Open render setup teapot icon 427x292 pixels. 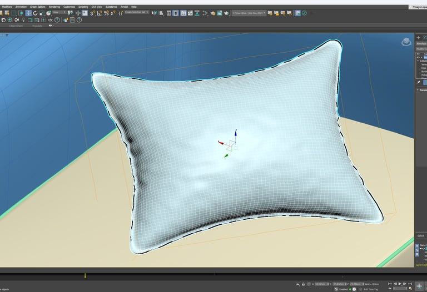[x=213, y=13]
